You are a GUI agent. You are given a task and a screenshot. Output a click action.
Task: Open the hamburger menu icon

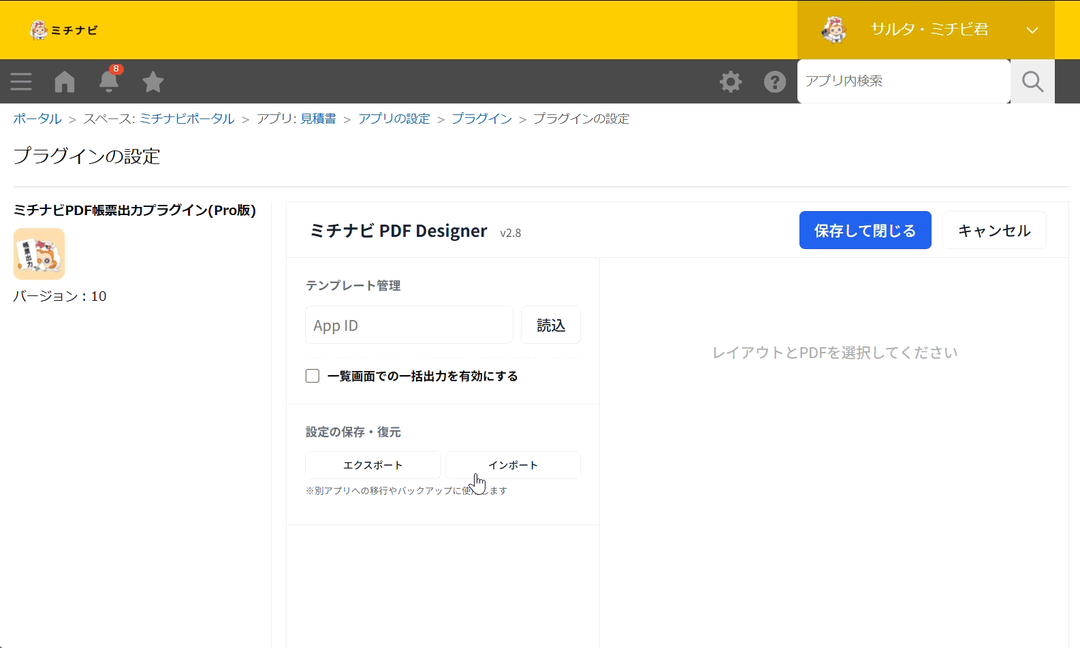click(x=21, y=82)
